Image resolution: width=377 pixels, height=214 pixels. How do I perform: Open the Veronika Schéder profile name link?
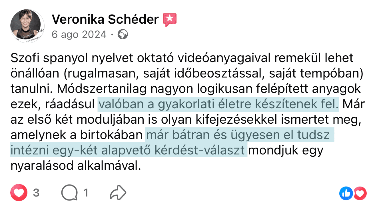pos(105,19)
